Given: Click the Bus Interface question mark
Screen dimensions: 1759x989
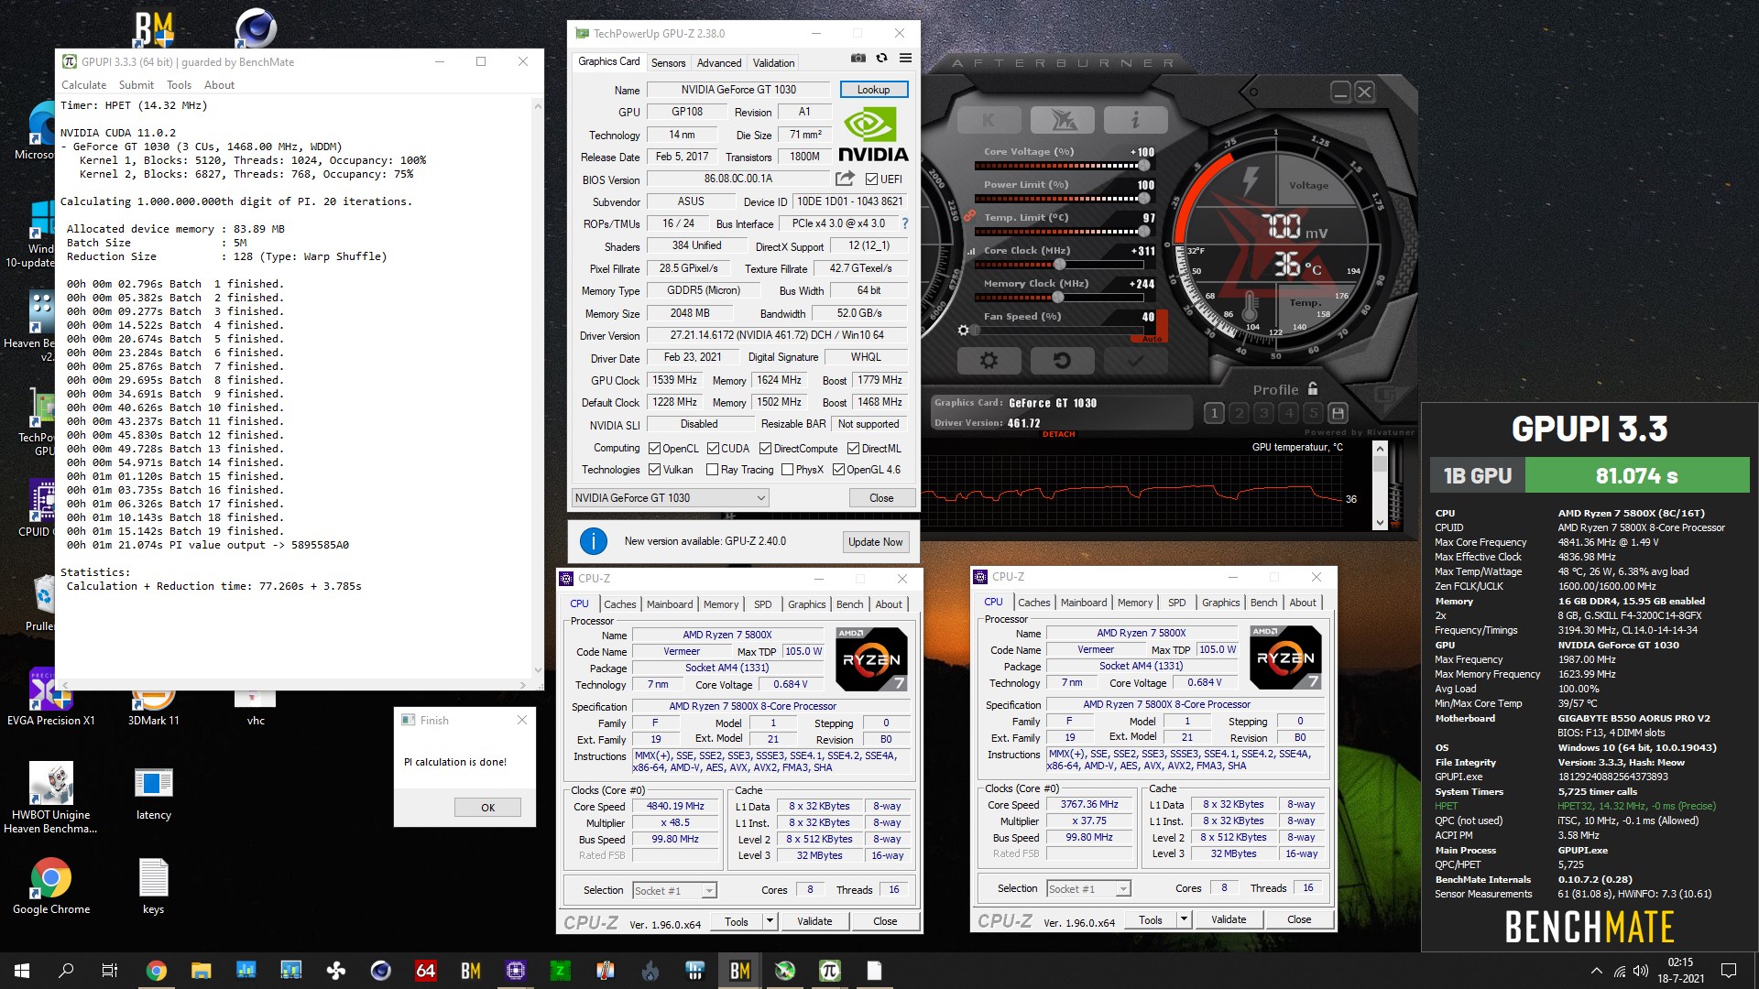Looking at the screenshot, I should [905, 223].
